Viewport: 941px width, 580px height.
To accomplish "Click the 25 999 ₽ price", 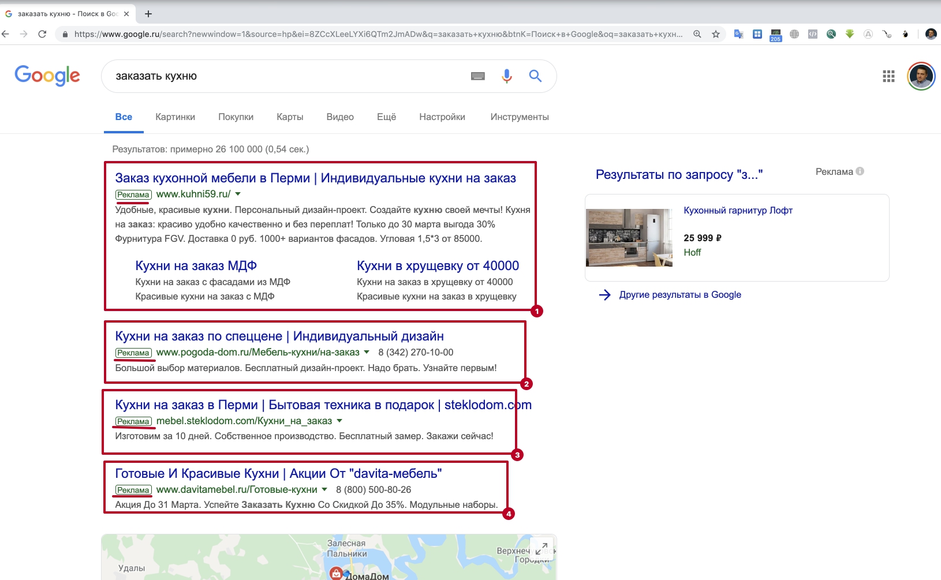I will click(x=703, y=238).
